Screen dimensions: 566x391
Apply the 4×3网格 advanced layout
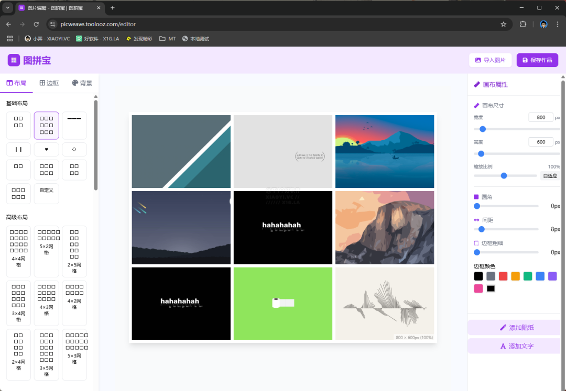pyautogui.click(x=47, y=303)
